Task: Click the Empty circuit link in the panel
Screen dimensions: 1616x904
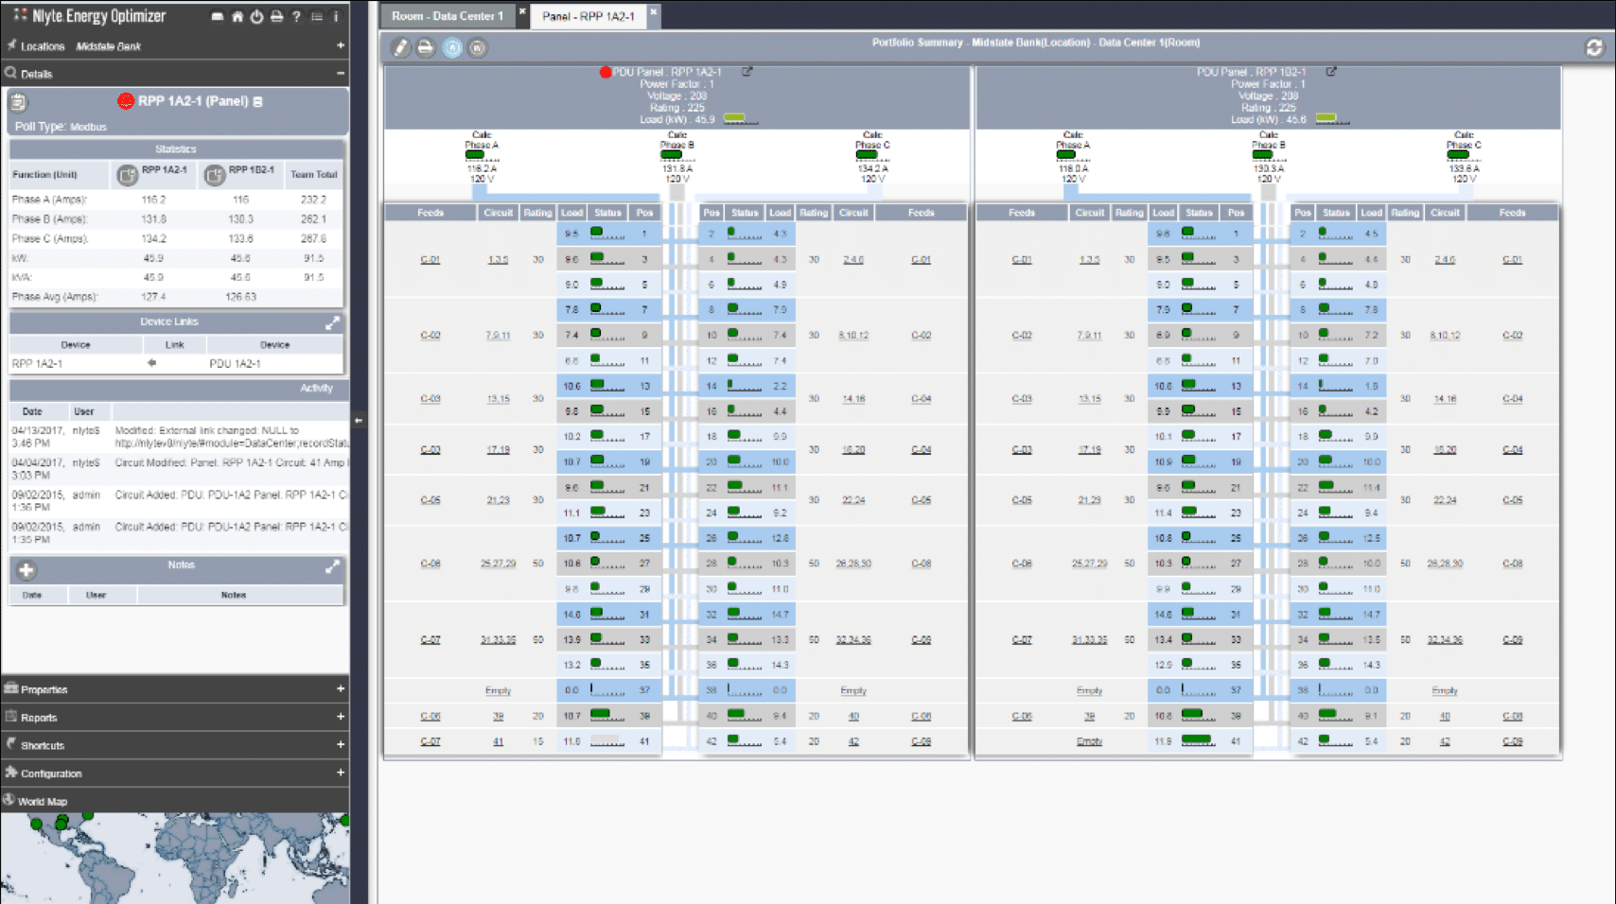Action: tap(498, 690)
